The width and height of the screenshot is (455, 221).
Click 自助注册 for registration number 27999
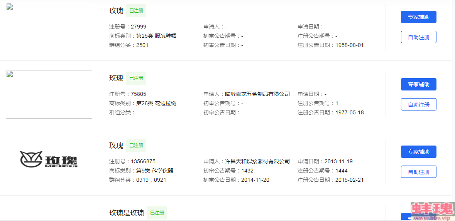[x=418, y=37]
